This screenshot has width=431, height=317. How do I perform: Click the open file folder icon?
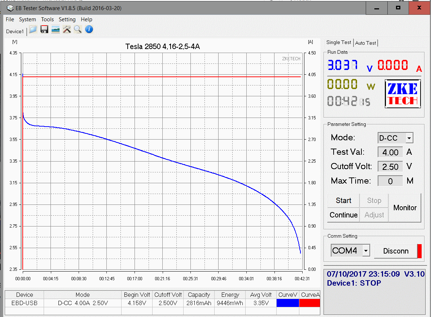[33, 30]
